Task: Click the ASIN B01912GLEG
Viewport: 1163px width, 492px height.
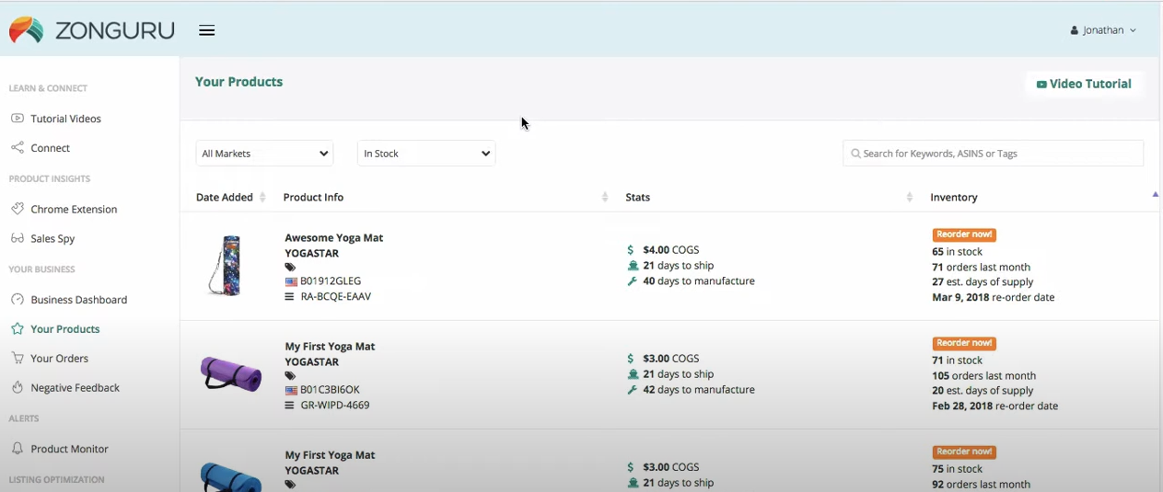Action: point(331,281)
